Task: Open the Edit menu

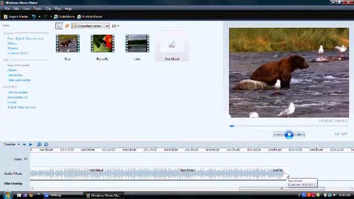Action: pyautogui.click(x=16, y=9)
